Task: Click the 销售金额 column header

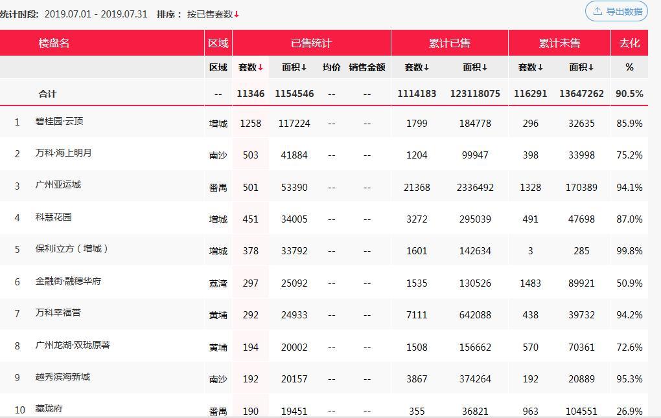Action: (367, 67)
